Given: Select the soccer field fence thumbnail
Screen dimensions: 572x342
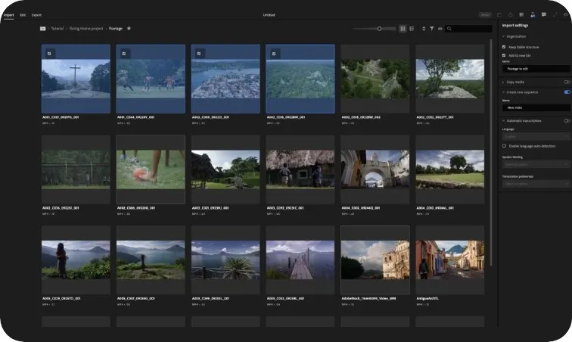Looking at the screenshot, I should [x=76, y=169].
